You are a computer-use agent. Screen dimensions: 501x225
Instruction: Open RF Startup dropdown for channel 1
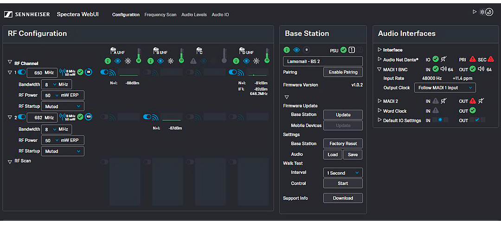pos(63,106)
